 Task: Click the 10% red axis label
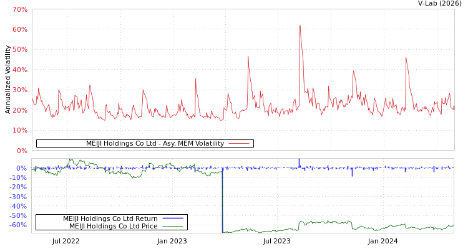pos(20,130)
